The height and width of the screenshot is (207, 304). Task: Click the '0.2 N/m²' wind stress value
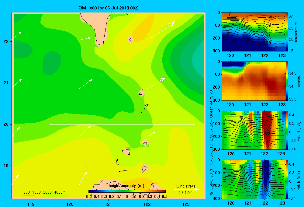click(x=186, y=192)
